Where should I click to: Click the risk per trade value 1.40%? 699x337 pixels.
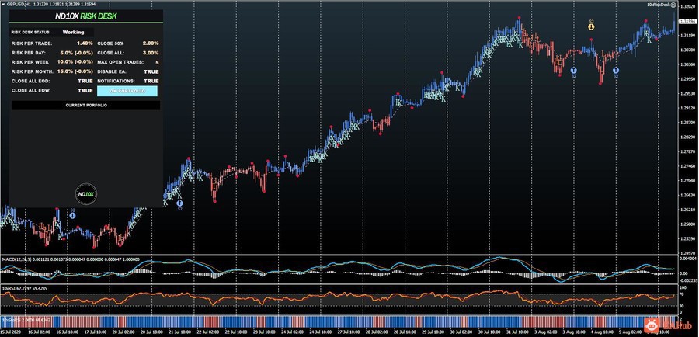click(85, 43)
